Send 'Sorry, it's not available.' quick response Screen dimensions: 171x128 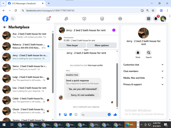tap(83, 95)
